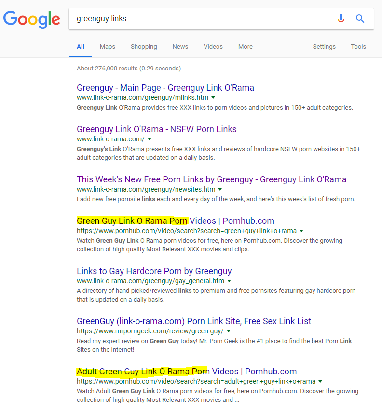
Task: Expand arrow after search=adult+green+guy URL
Action: coord(320,381)
